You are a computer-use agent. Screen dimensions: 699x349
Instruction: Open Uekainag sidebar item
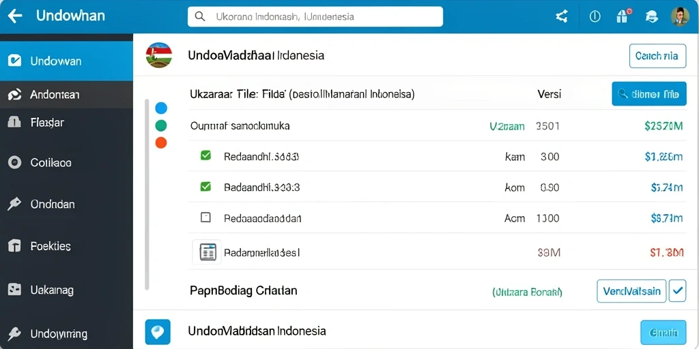(66, 290)
